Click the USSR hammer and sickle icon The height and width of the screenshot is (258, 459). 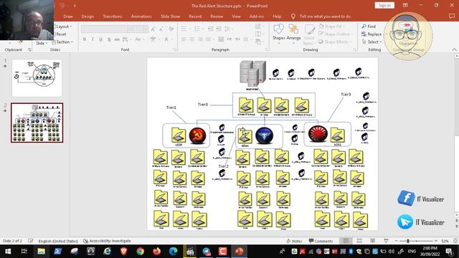click(197, 135)
